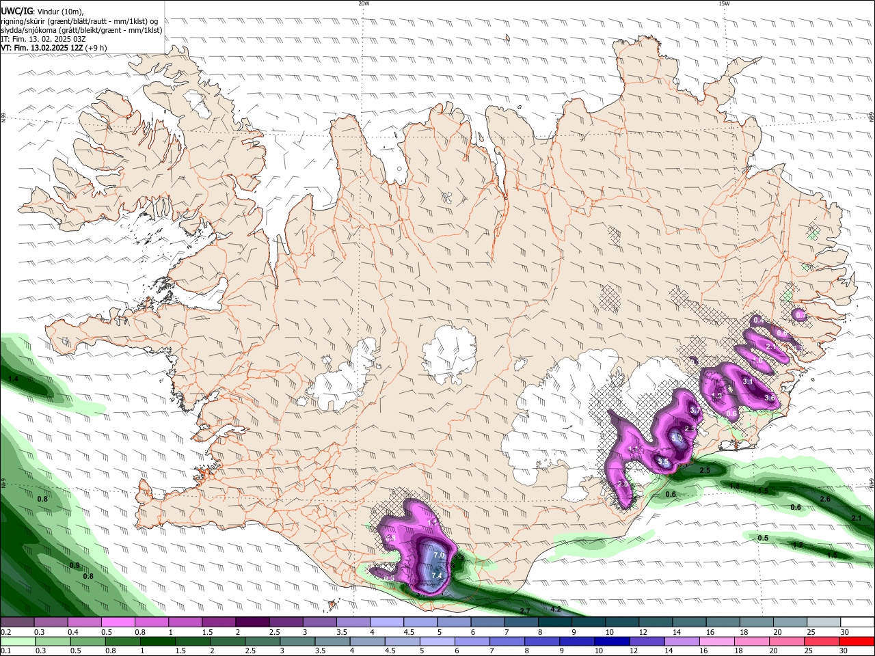The width and height of the screenshot is (875, 656).
Task: Click the white snowfall value '2.1'
Action: [x=771, y=347]
